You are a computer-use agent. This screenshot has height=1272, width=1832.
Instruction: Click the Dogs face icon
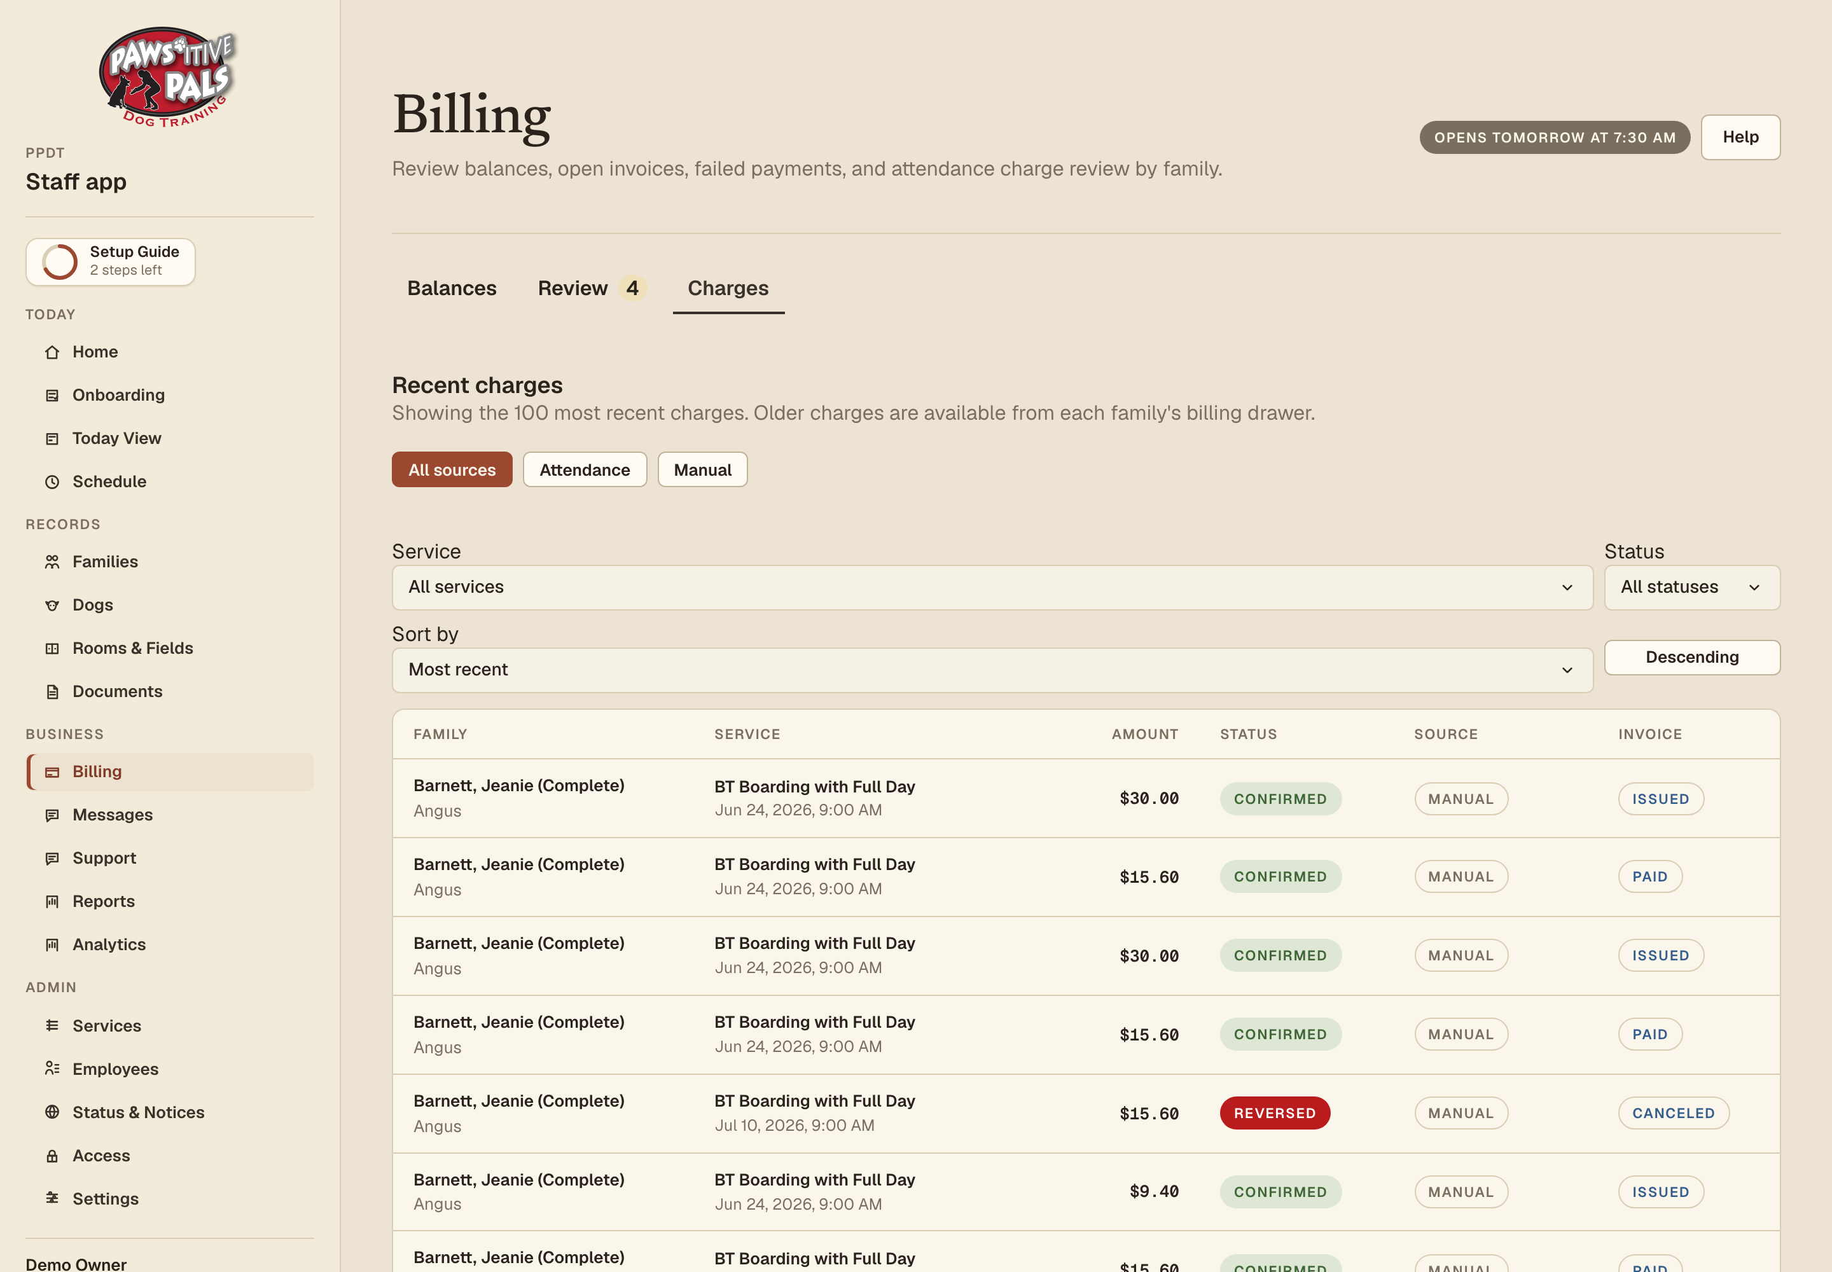click(x=52, y=605)
